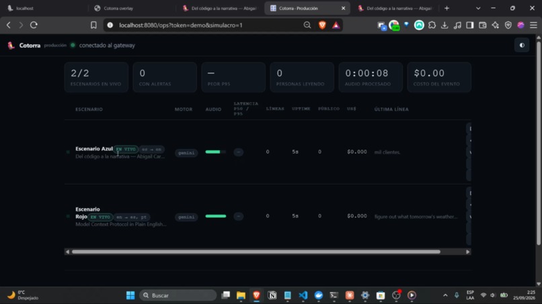542x304 pixels.
Task: Click the green circular extension icon
Action: [x=419, y=25]
